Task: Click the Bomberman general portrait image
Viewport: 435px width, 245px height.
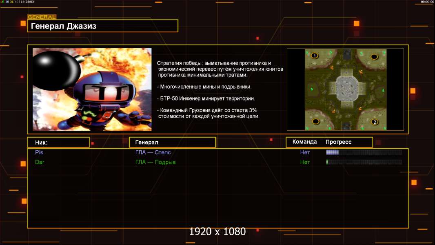Action: (x=92, y=89)
